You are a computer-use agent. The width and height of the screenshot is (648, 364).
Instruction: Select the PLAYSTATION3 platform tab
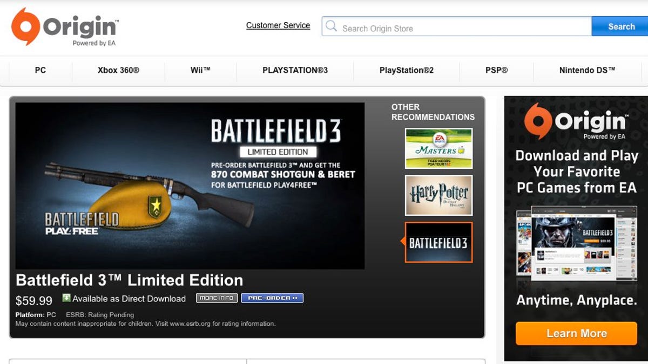294,70
